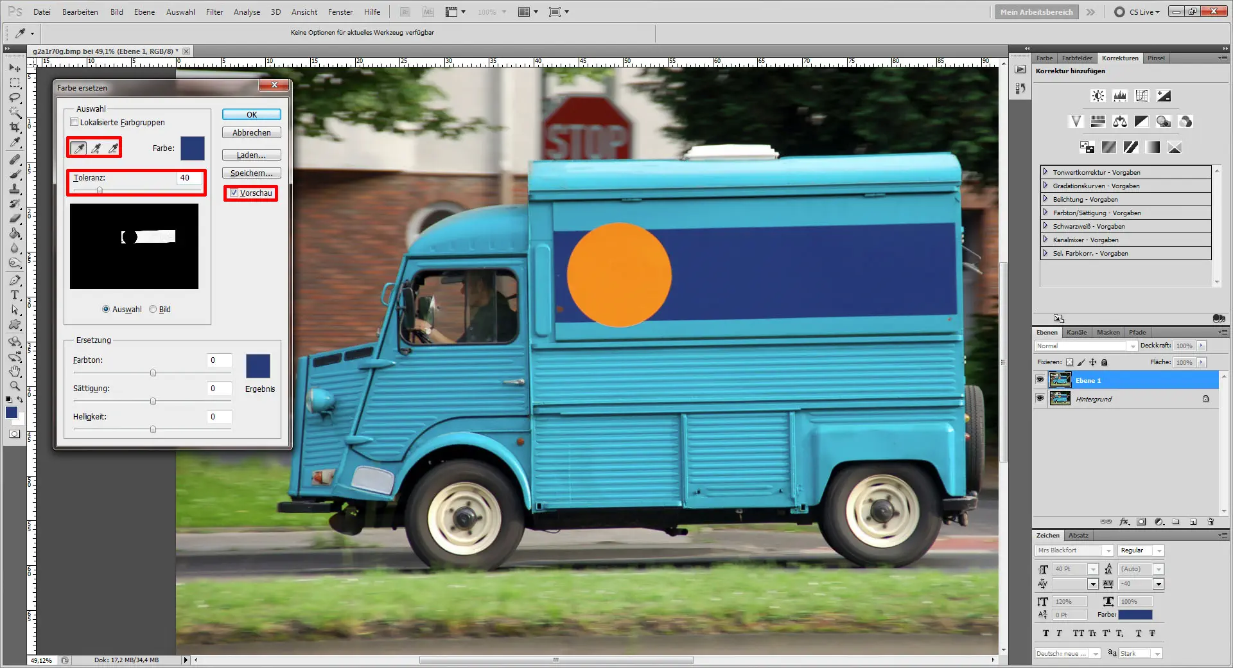Select the Lasso tool in the toolbar
The height and width of the screenshot is (668, 1233).
pyautogui.click(x=14, y=98)
